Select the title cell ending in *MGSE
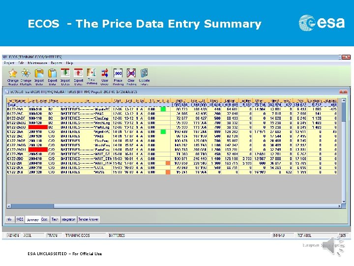Image resolution: width=354 pixels, height=266 pixels. [86, 172]
